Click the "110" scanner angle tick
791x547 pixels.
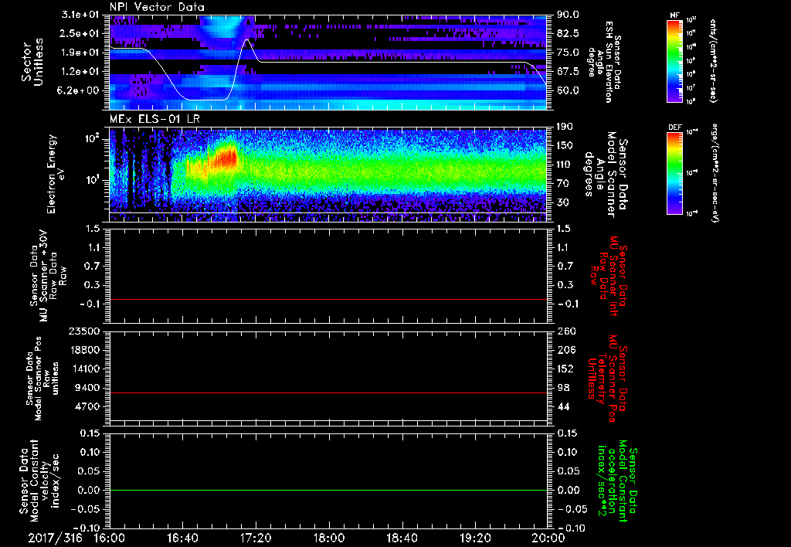point(565,165)
